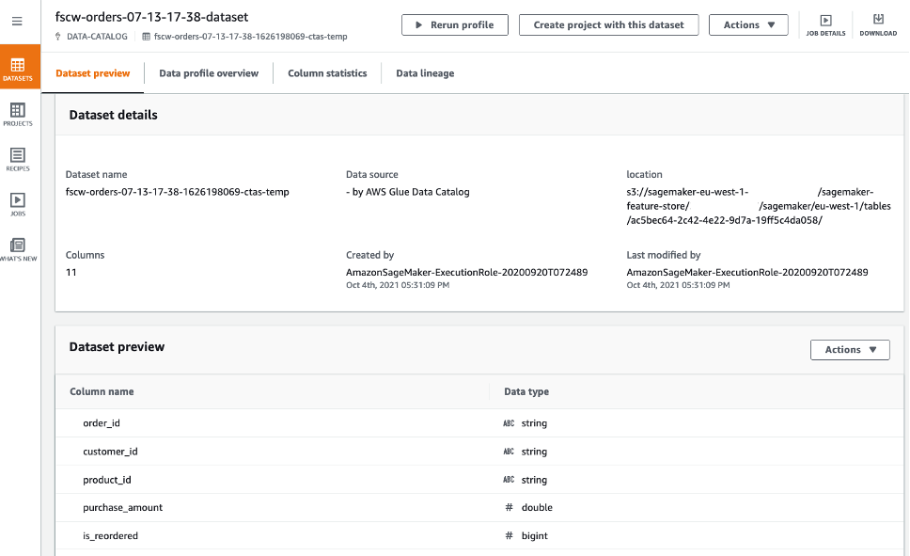Select the Dataset preview tab

(93, 73)
